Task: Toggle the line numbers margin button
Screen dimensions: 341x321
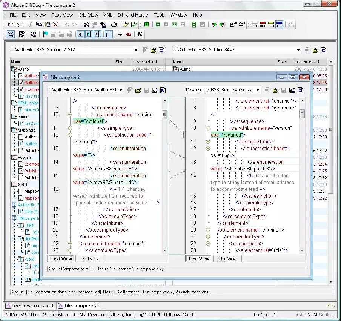Action: point(80,34)
